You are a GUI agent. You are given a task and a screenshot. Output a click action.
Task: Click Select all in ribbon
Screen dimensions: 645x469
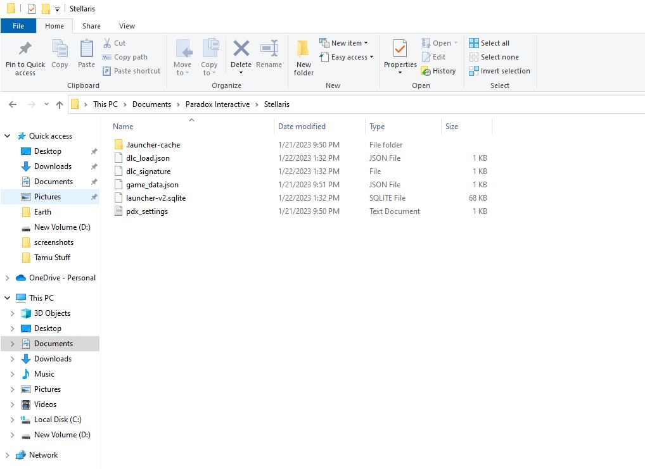click(489, 43)
